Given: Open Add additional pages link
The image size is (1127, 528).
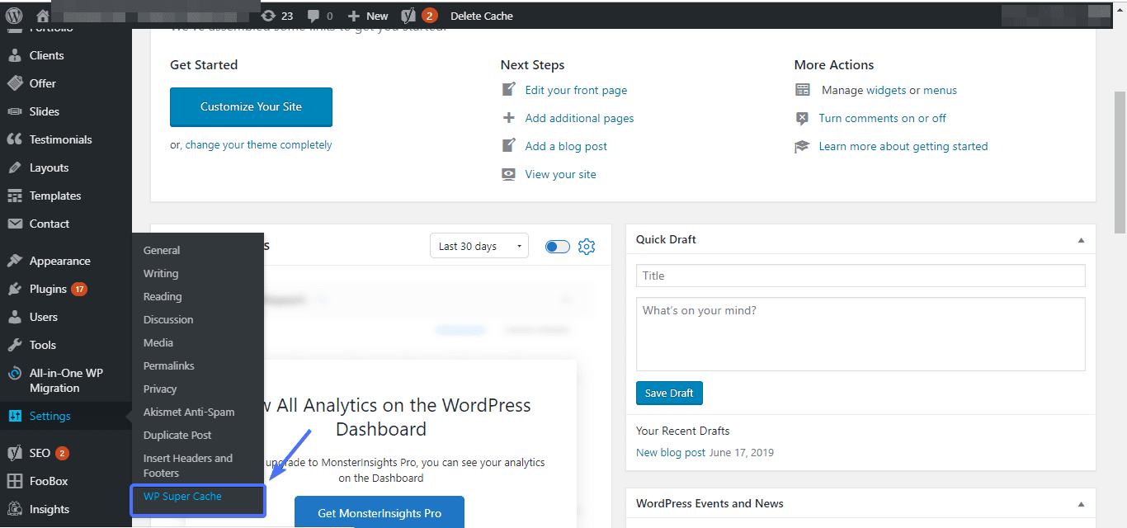Looking at the screenshot, I should [x=579, y=118].
